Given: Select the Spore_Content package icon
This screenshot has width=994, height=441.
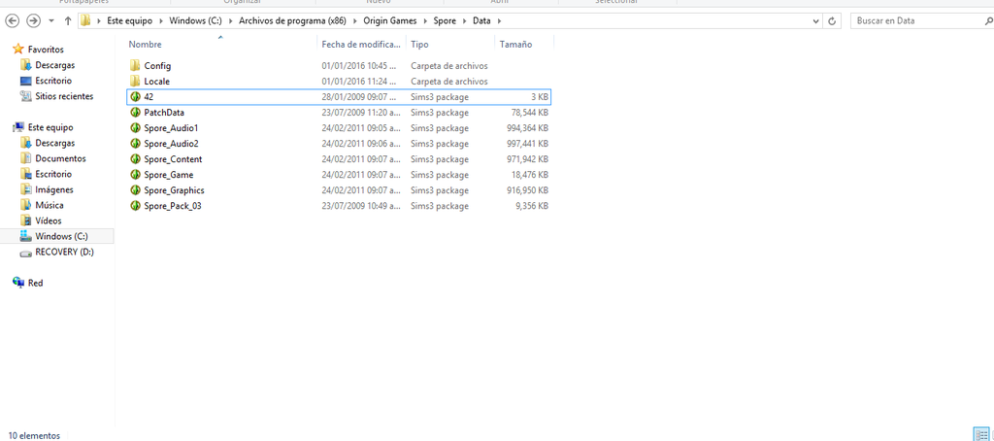Looking at the screenshot, I should (x=134, y=158).
